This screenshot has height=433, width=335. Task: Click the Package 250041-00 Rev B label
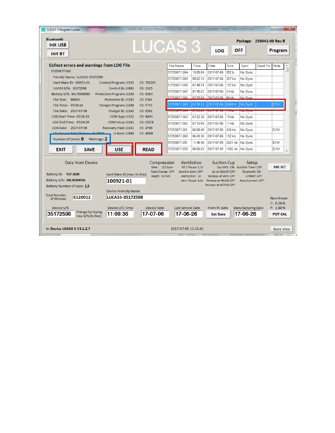coord(261,41)
